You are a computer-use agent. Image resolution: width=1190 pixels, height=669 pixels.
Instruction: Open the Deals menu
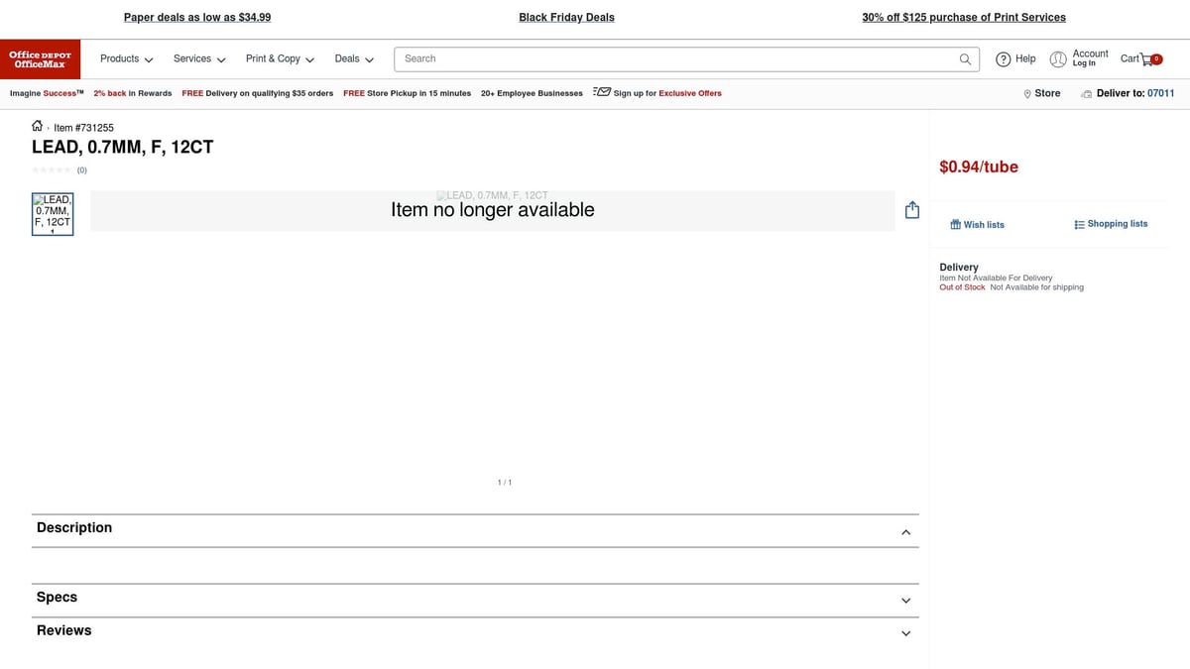tap(354, 59)
